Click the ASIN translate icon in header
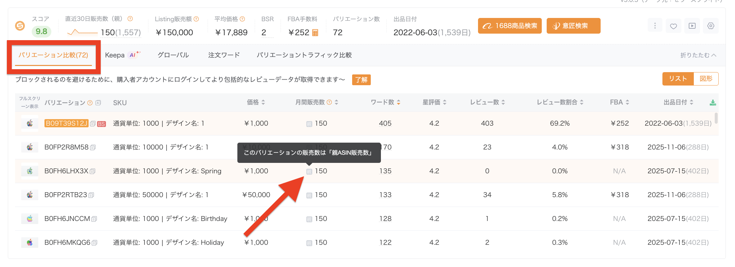 (x=98, y=103)
